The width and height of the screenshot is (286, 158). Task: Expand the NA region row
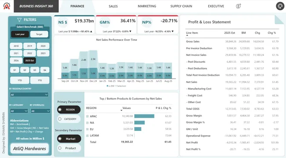point(88,123)
